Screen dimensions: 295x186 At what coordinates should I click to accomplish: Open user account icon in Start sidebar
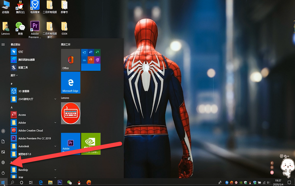tap(3, 131)
